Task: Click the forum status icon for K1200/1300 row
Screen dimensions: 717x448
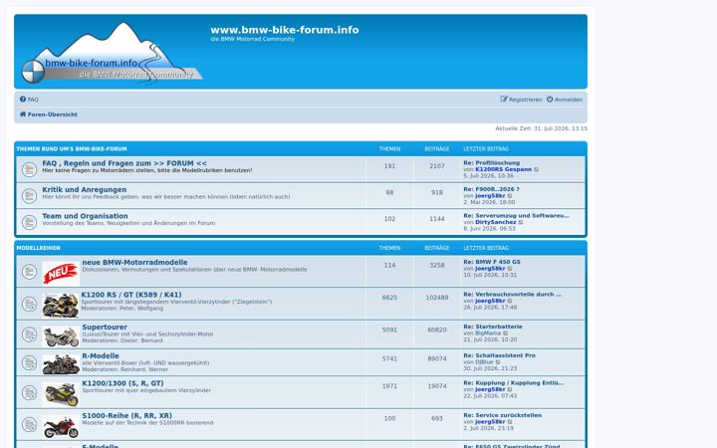Action: 29,392
